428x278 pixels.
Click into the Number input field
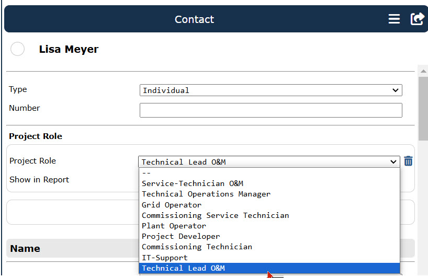coord(271,110)
